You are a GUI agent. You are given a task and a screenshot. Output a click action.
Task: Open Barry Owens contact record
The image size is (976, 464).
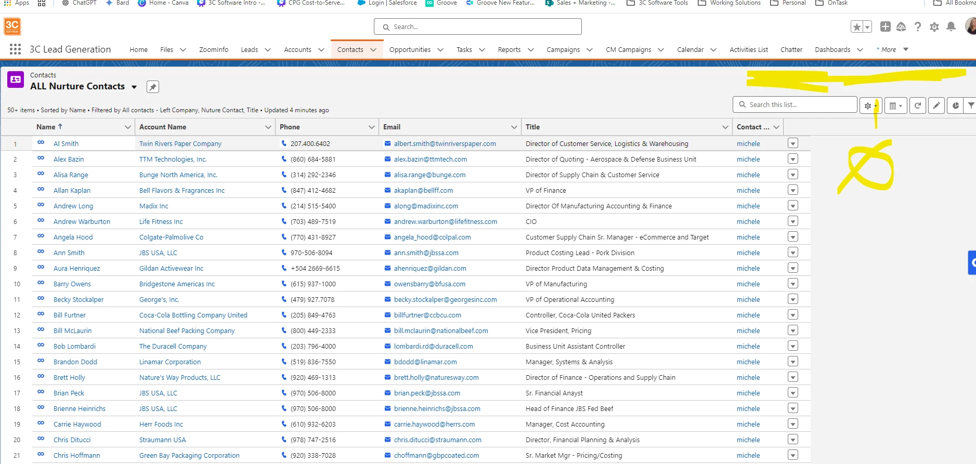pyautogui.click(x=72, y=284)
